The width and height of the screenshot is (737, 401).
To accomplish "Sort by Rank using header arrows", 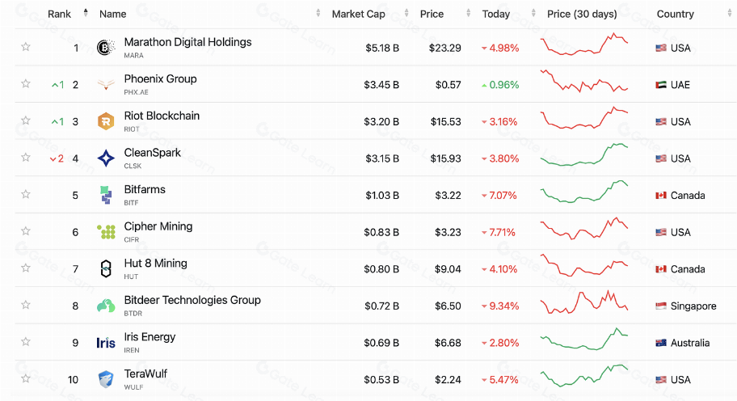I will 86,13.
